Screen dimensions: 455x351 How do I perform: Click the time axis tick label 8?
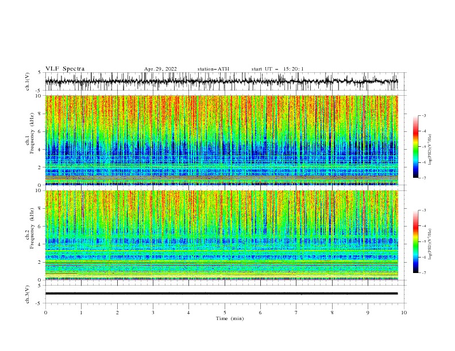click(x=332, y=313)
